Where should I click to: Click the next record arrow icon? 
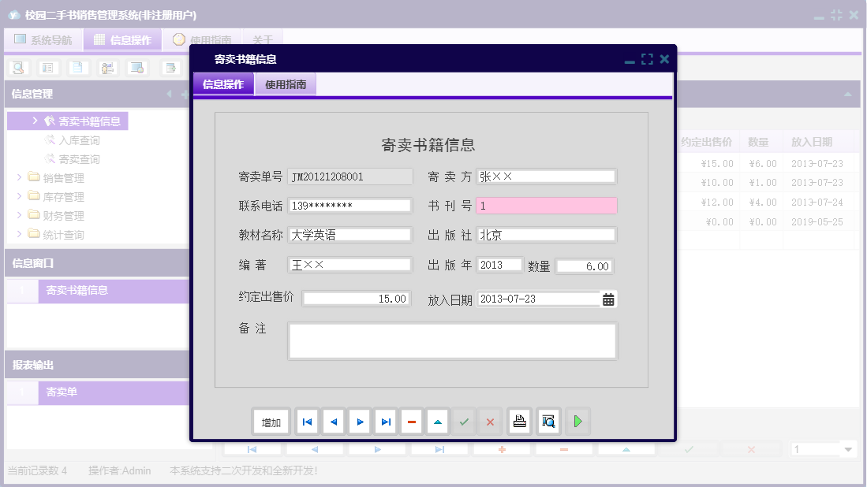[360, 421]
